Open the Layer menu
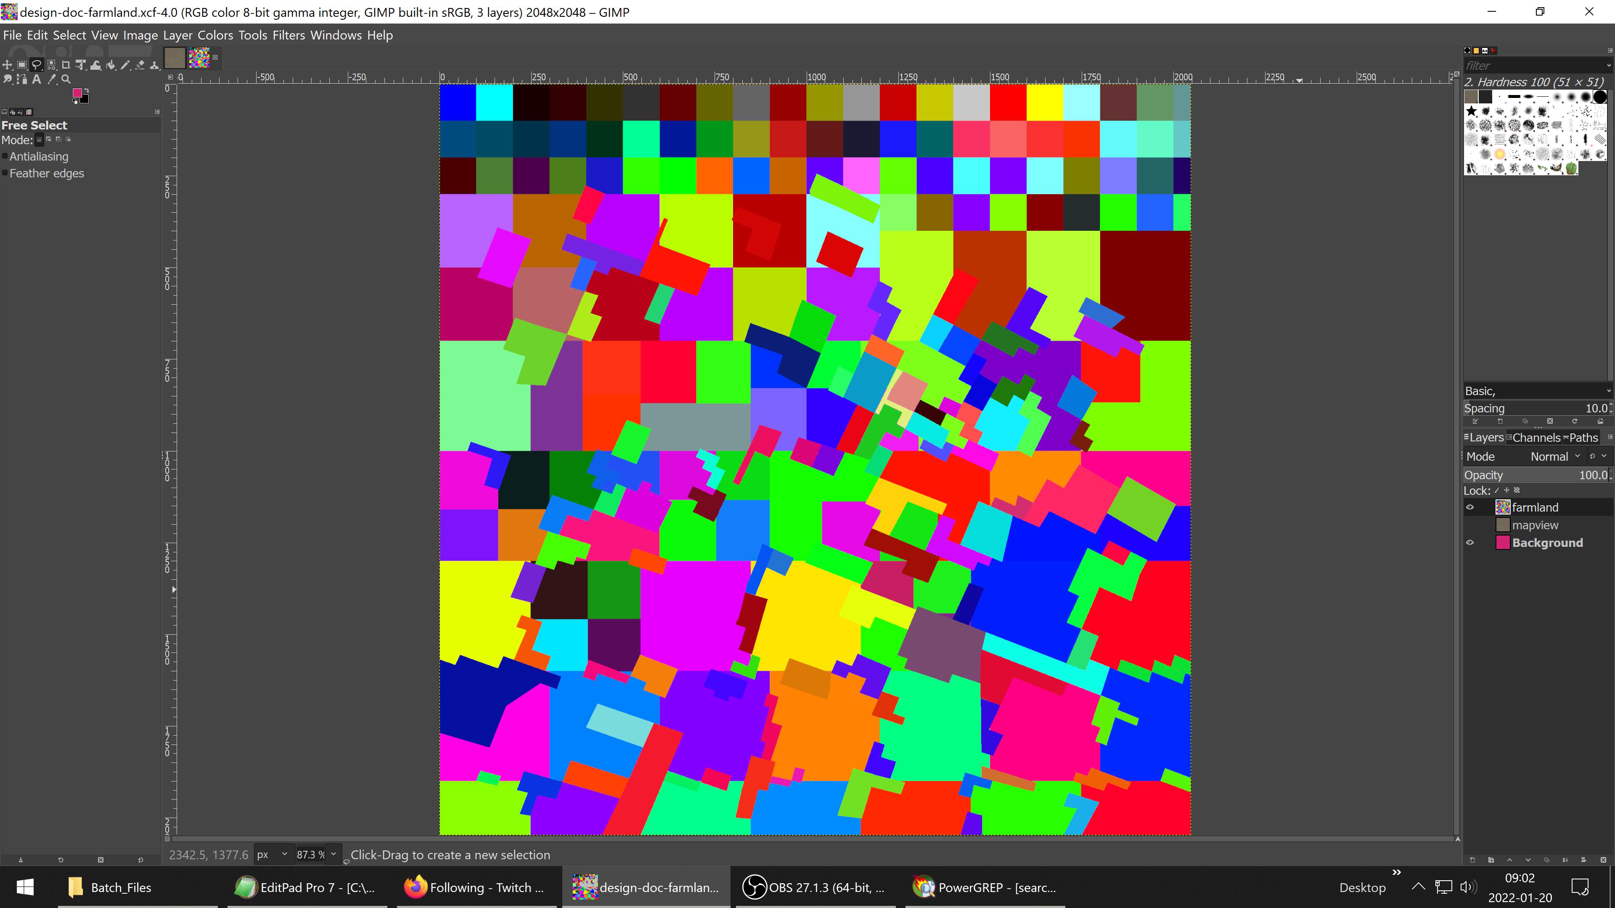Image resolution: width=1615 pixels, height=908 pixels. coord(177,36)
